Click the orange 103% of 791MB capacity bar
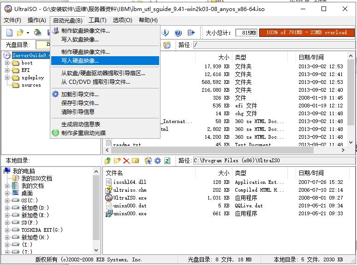 tap(307, 33)
